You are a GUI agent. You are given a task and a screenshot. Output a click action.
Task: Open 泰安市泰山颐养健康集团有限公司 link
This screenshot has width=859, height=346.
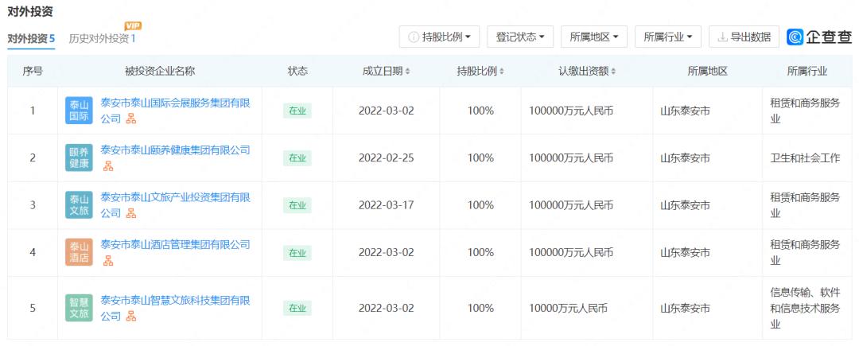(175, 150)
